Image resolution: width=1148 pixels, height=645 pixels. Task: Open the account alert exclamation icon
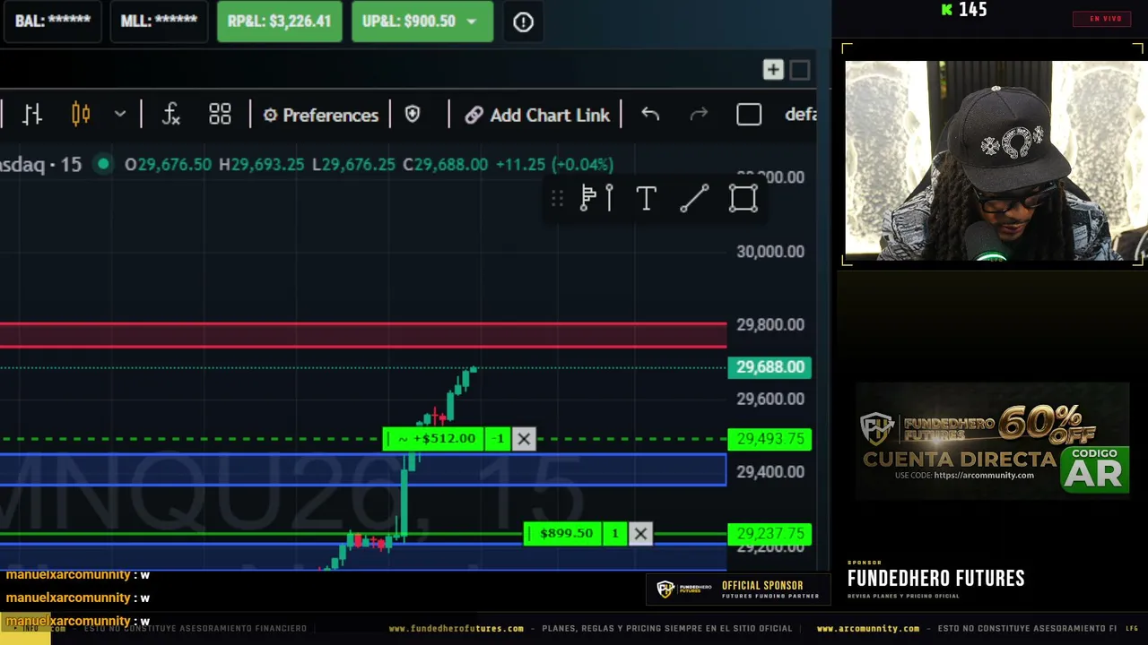point(523,21)
